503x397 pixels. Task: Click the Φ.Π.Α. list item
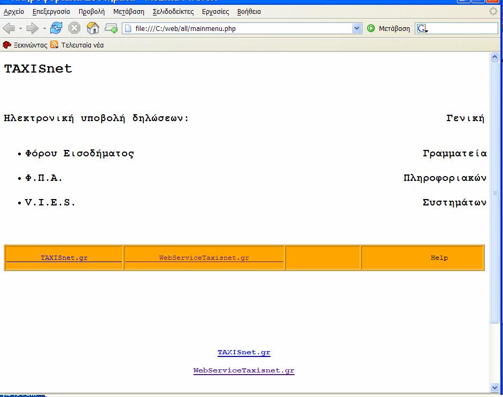tap(44, 178)
